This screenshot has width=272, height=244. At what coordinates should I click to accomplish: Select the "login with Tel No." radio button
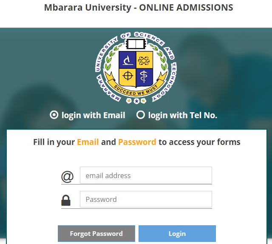click(x=141, y=115)
